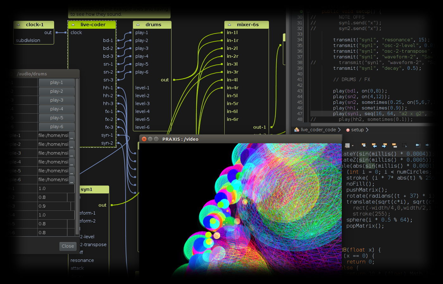Viewport: 443px width, 284px height.
Task: Adjust the level-4 slider showing 1.0
Action: (x=56, y=215)
